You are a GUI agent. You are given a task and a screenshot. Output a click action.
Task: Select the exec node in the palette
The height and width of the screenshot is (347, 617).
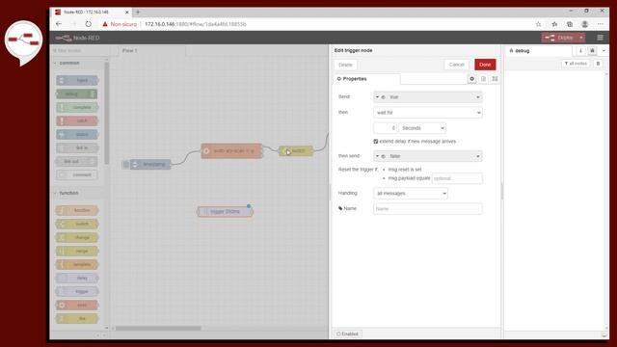click(x=77, y=306)
